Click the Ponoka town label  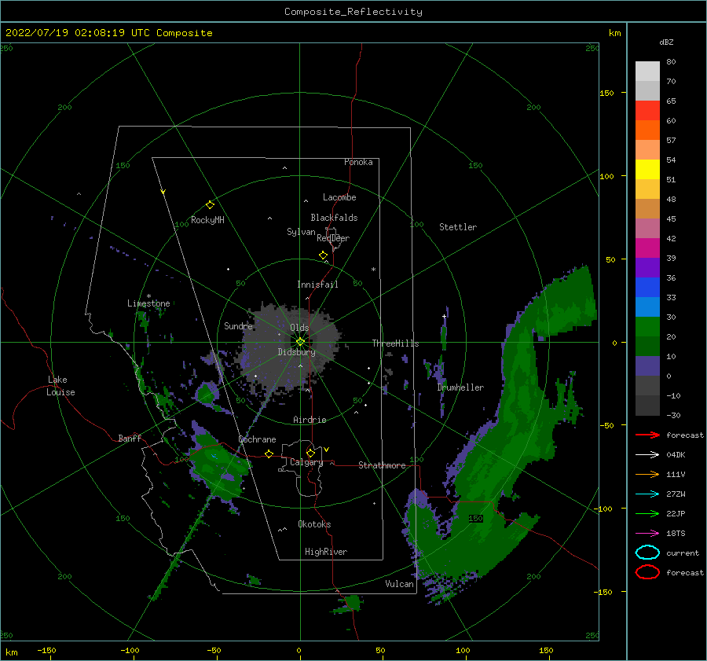click(x=358, y=162)
